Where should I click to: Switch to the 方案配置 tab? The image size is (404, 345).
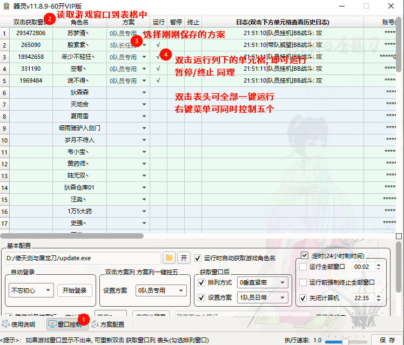point(108,324)
